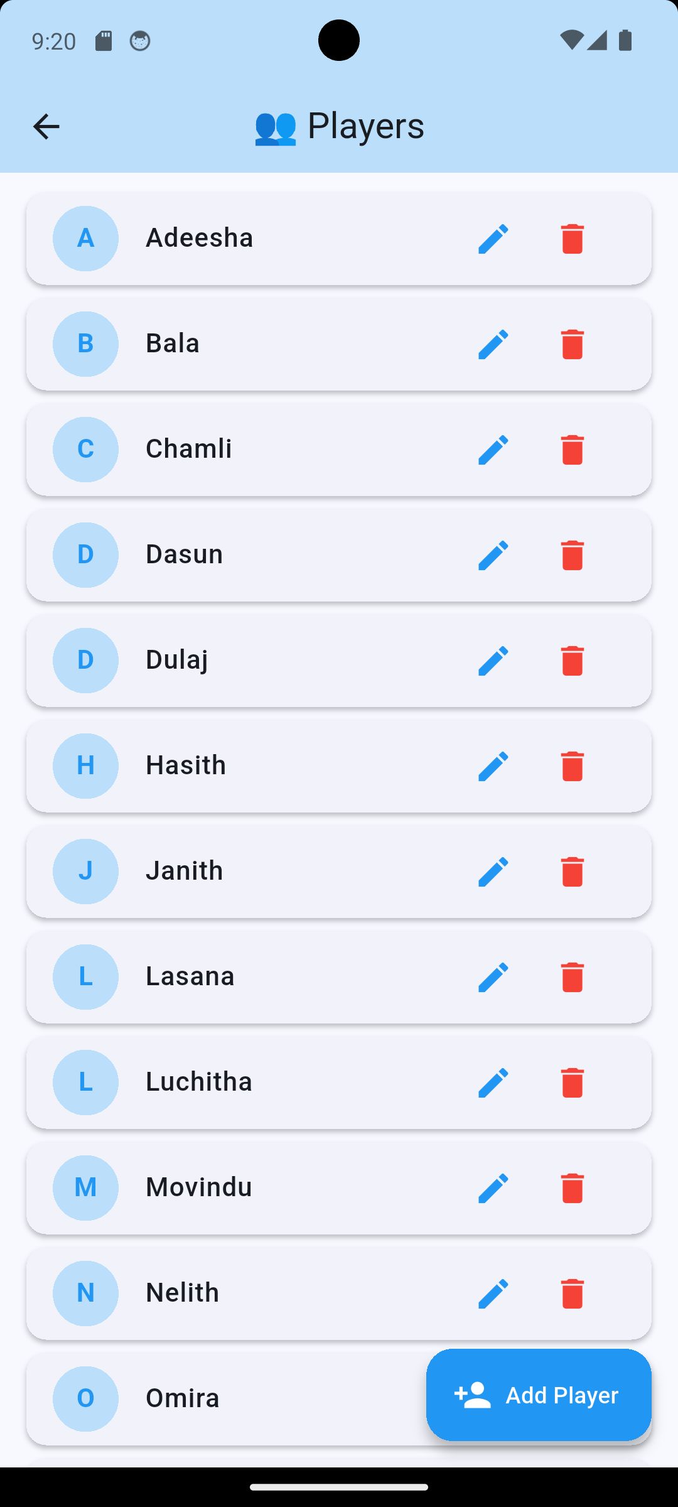678x1507 pixels.
Task: Delete Luchitha from the players list
Action: [572, 1083]
